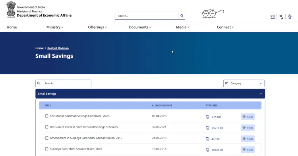
Task: Click the header search magnifier icon
Action: 182,16
